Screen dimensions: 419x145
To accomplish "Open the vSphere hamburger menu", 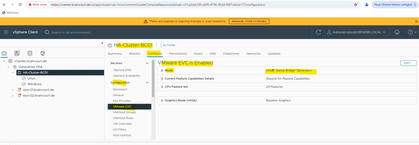I will tap(6, 32).
